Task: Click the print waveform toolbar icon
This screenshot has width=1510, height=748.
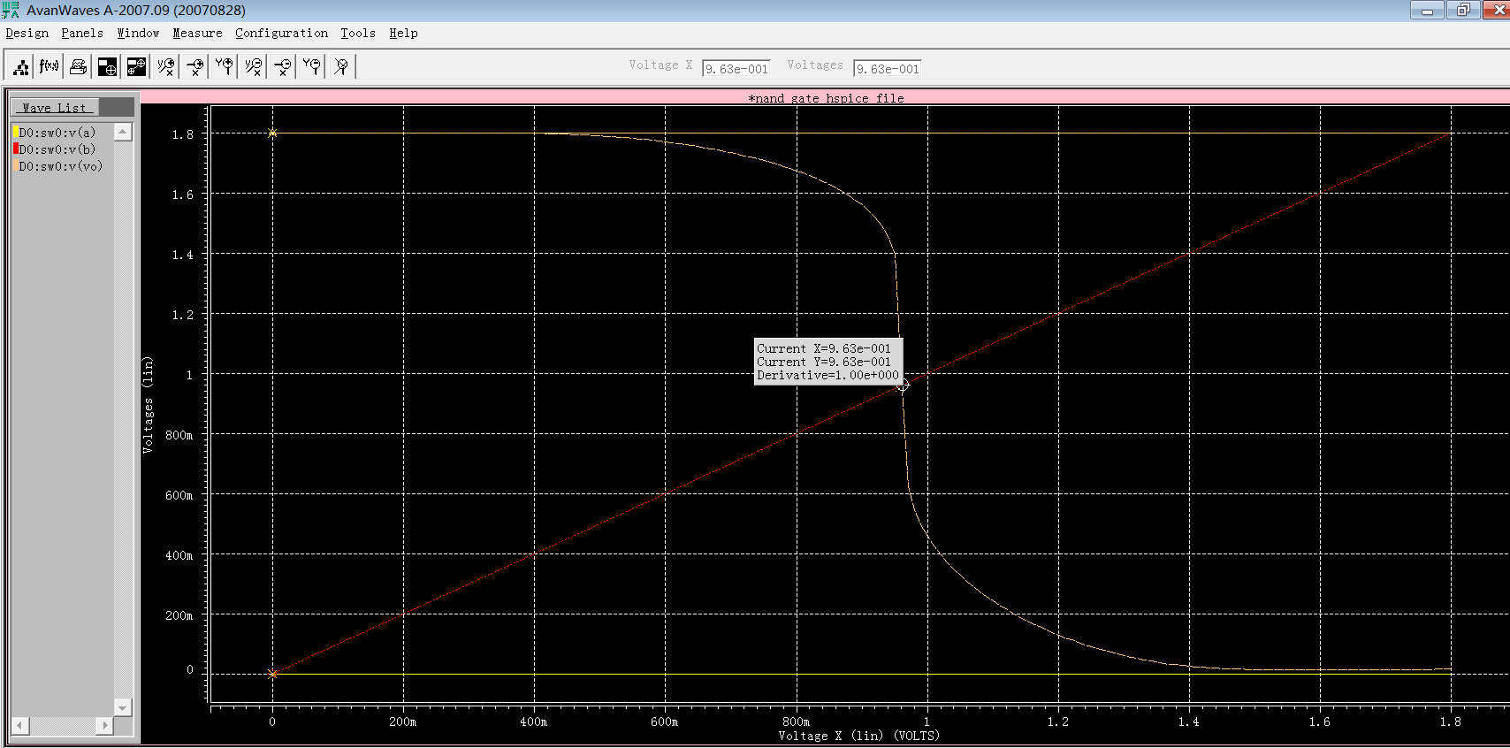Action: pos(79,66)
